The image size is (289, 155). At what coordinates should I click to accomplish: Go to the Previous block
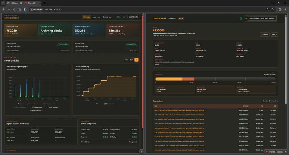(265, 35)
